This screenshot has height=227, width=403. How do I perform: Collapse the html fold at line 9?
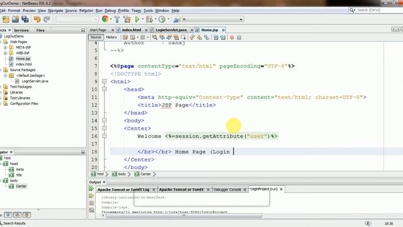[x=105, y=81]
